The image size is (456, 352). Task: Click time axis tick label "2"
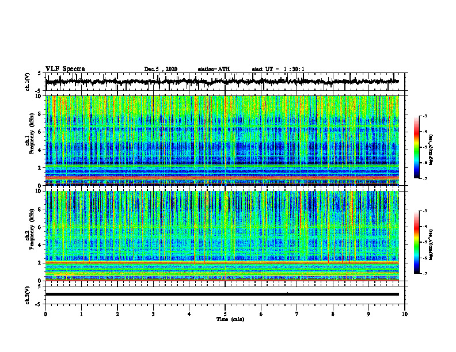click(x=117, y=314)
